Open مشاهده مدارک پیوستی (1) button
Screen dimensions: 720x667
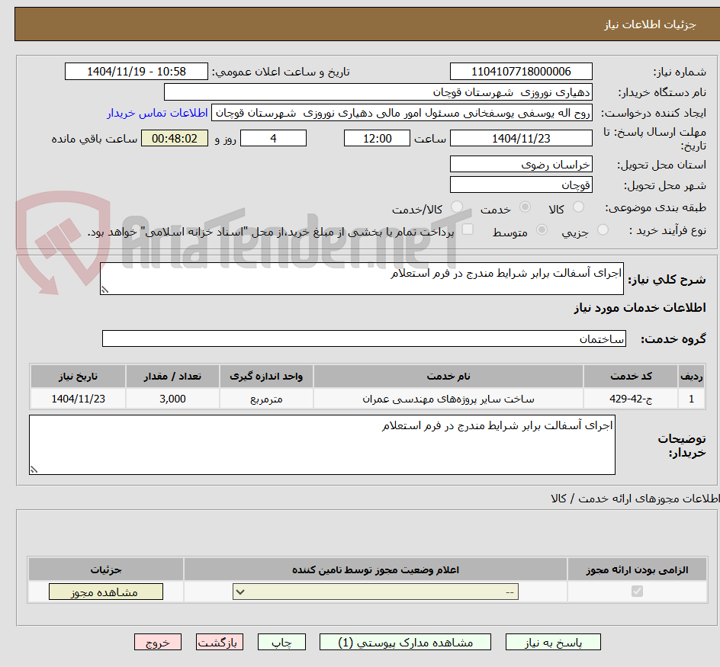(x=405, y=642)
